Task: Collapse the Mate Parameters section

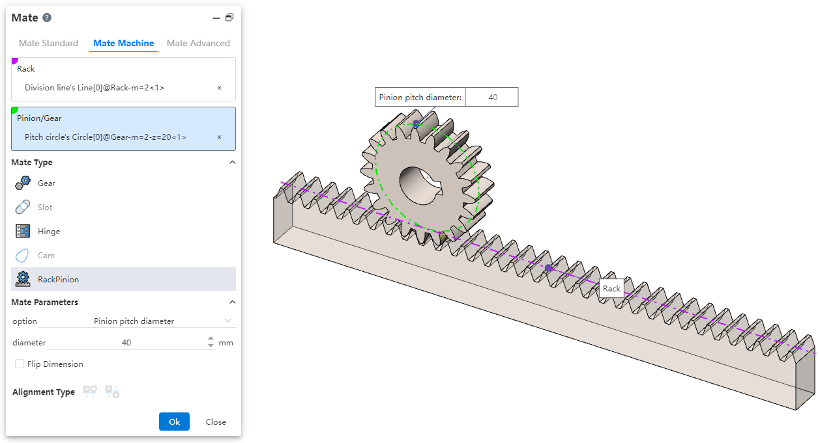Action: (x=232, y=302)
